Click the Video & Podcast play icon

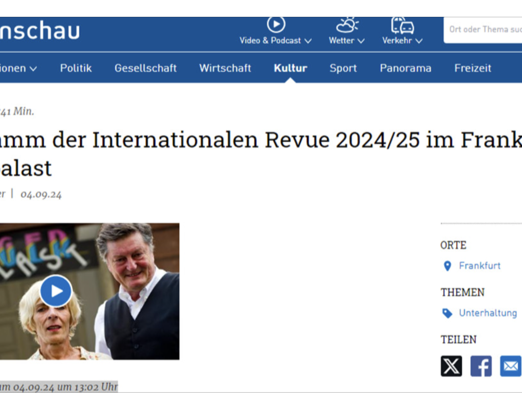point(276,25)
